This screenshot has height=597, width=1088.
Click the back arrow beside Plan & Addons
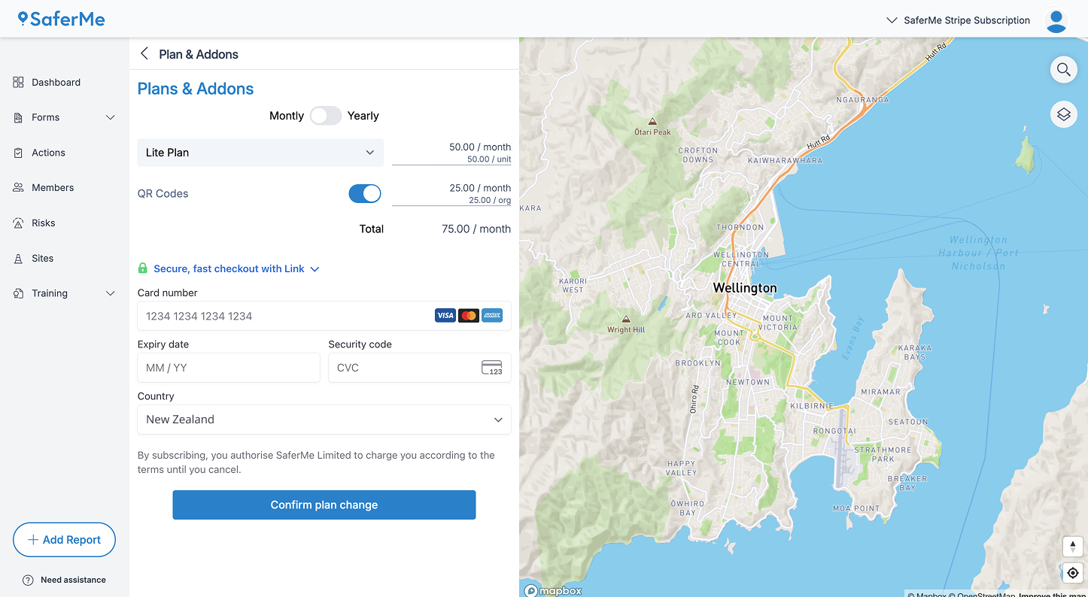click(144, 53)
